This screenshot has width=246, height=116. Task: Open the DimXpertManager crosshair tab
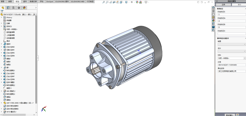pyautogui.click(x=19, y=8)
